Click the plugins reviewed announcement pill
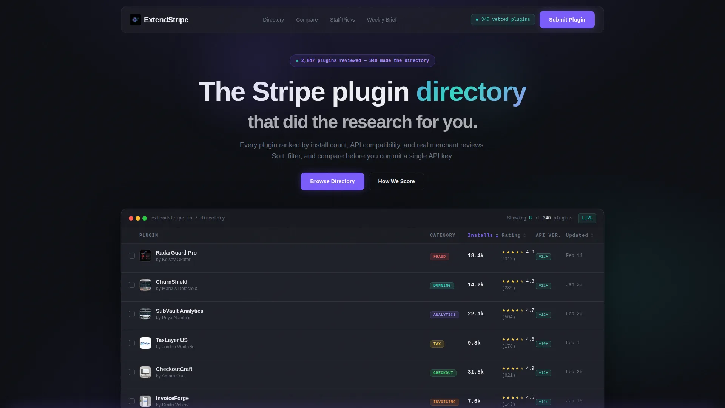 pyautogui.click(x=362, y=61)
